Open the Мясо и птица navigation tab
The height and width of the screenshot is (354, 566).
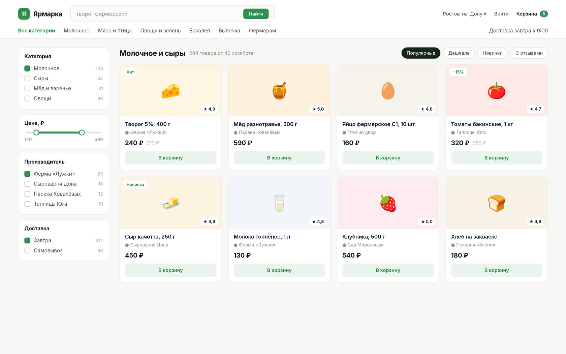click(115, 31)
